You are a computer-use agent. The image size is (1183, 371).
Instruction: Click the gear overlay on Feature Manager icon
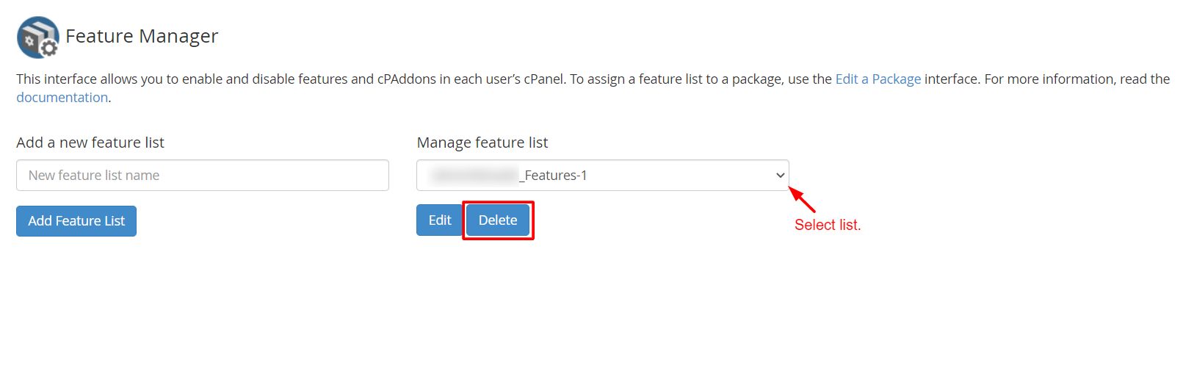(49, 49)
